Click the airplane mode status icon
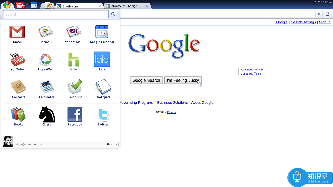 [x=315, y=2]
